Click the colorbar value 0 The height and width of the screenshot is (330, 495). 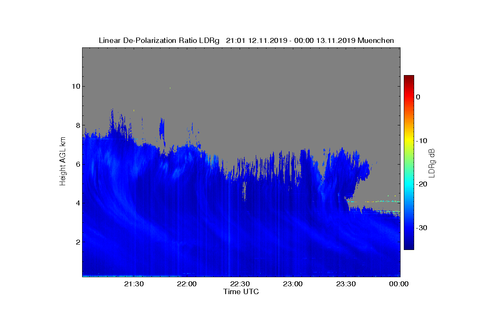tap(418, 97)
